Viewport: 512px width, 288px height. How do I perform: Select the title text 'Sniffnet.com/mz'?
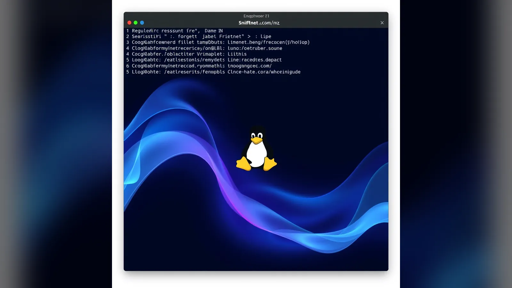coord(259,23)
